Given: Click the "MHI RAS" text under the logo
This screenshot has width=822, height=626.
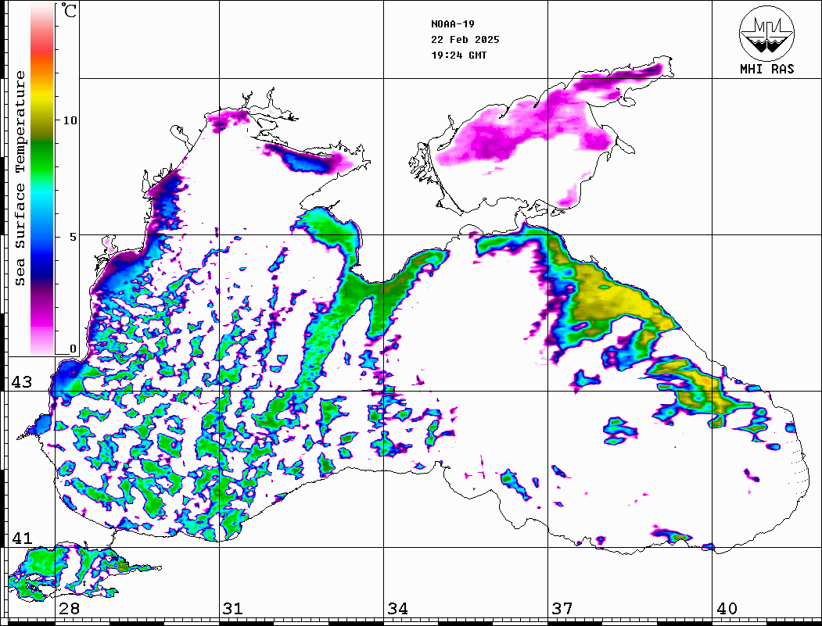Looking at the screenshot, I should click(766, 70).
